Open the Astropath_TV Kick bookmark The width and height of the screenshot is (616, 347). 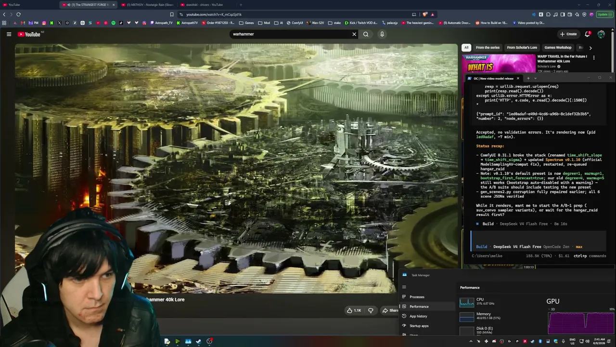161,23
